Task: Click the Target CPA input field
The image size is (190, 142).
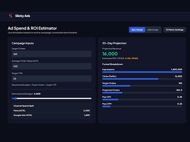Action: click(x=52, y=79)
